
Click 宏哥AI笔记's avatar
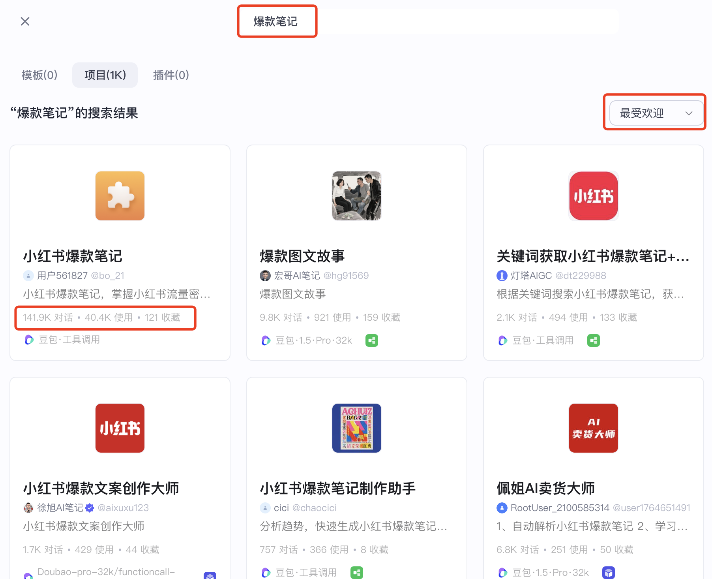pyautogui.click(x=265, y=275)
